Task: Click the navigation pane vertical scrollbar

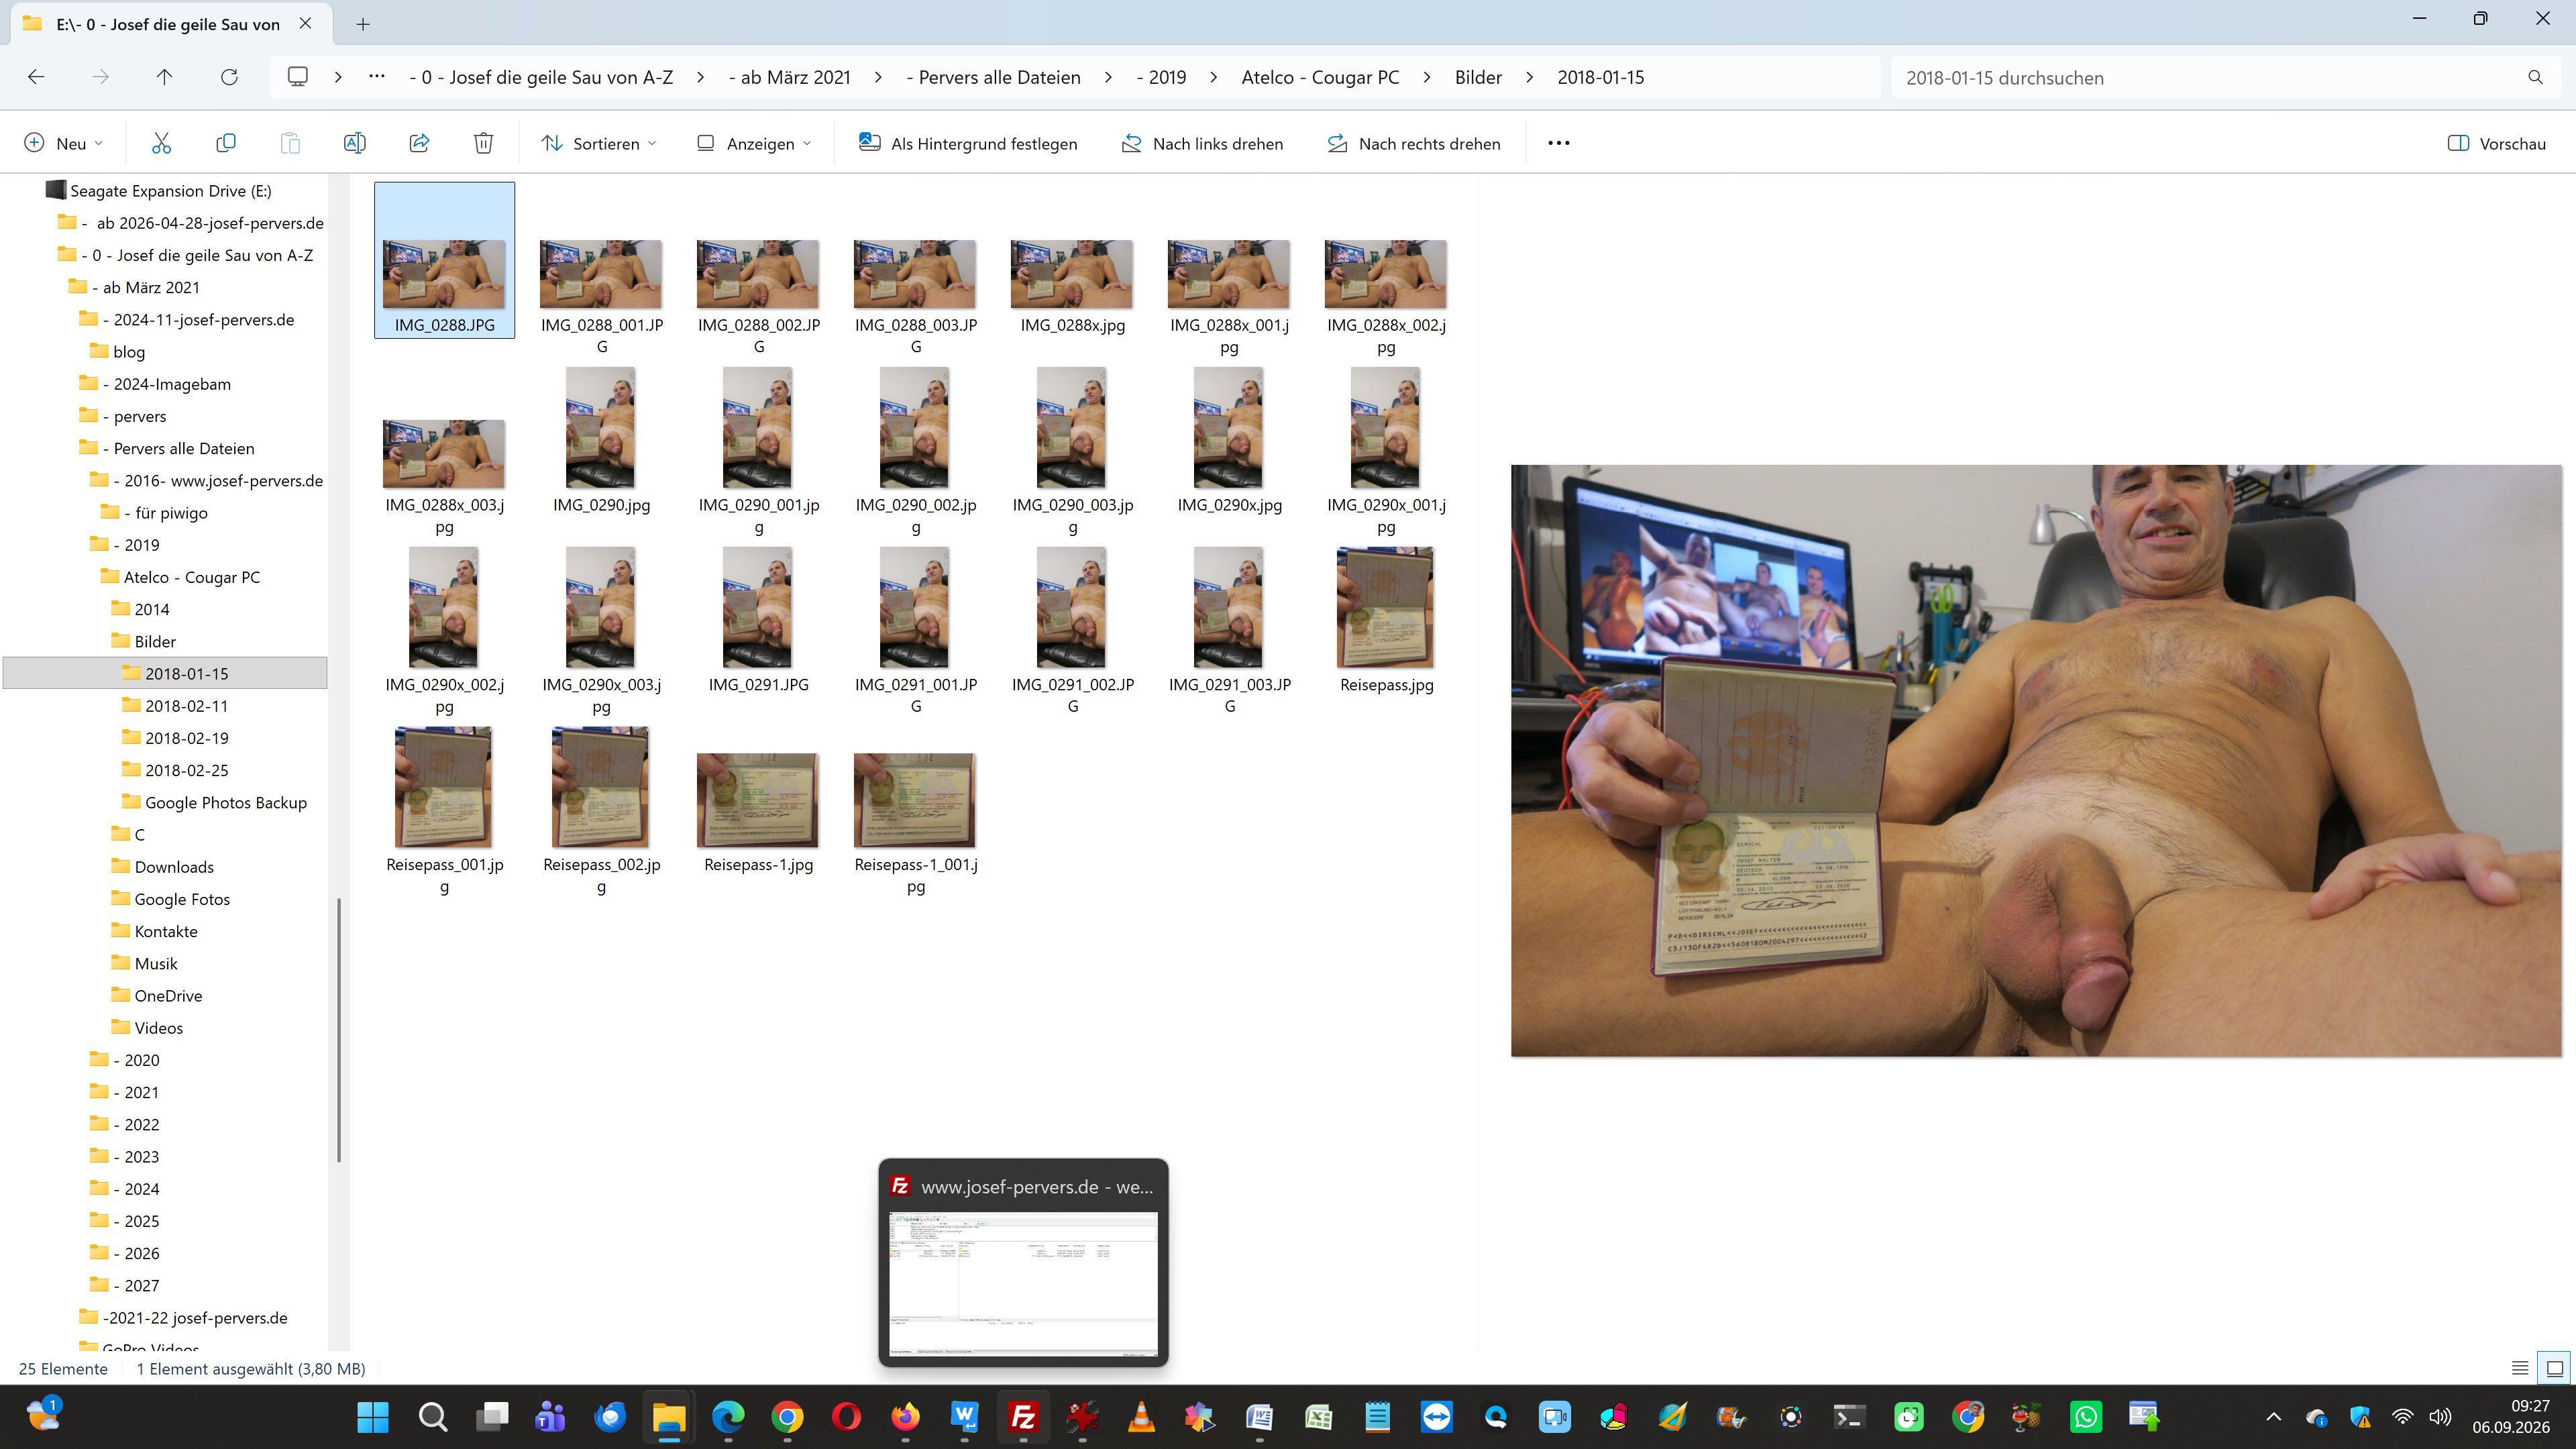Action: point(340,1030)
